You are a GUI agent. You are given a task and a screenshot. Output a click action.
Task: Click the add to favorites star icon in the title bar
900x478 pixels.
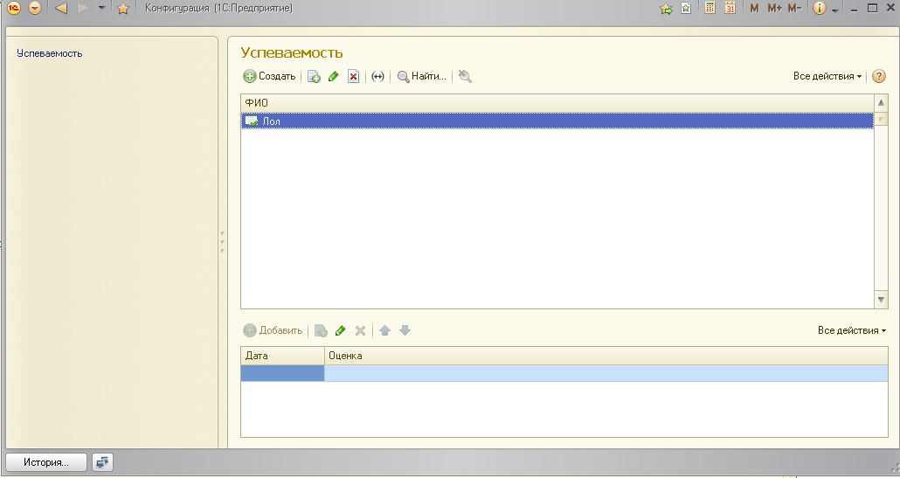pos(666,9)
